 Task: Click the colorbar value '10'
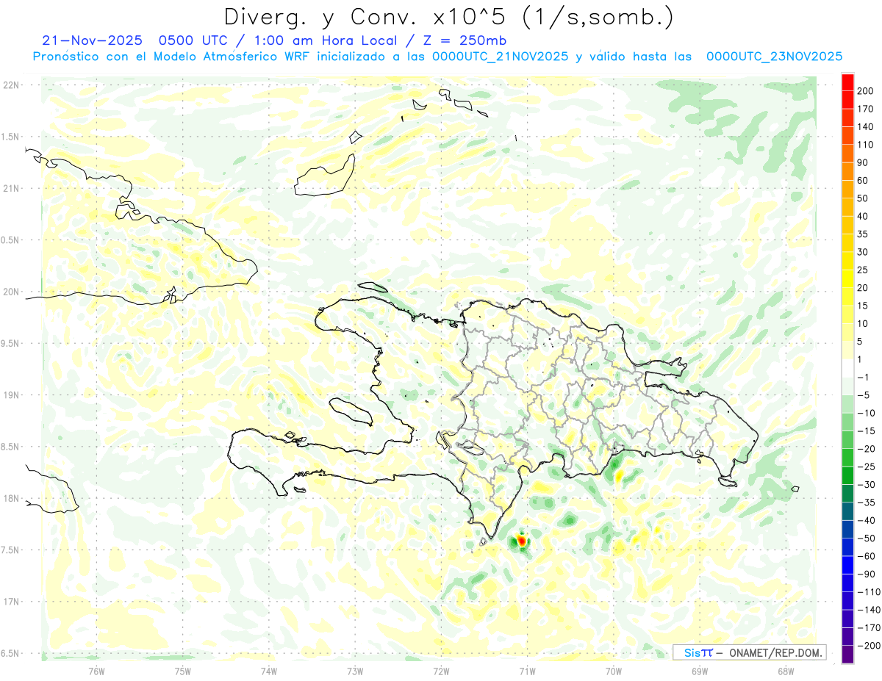coord(863,324)
